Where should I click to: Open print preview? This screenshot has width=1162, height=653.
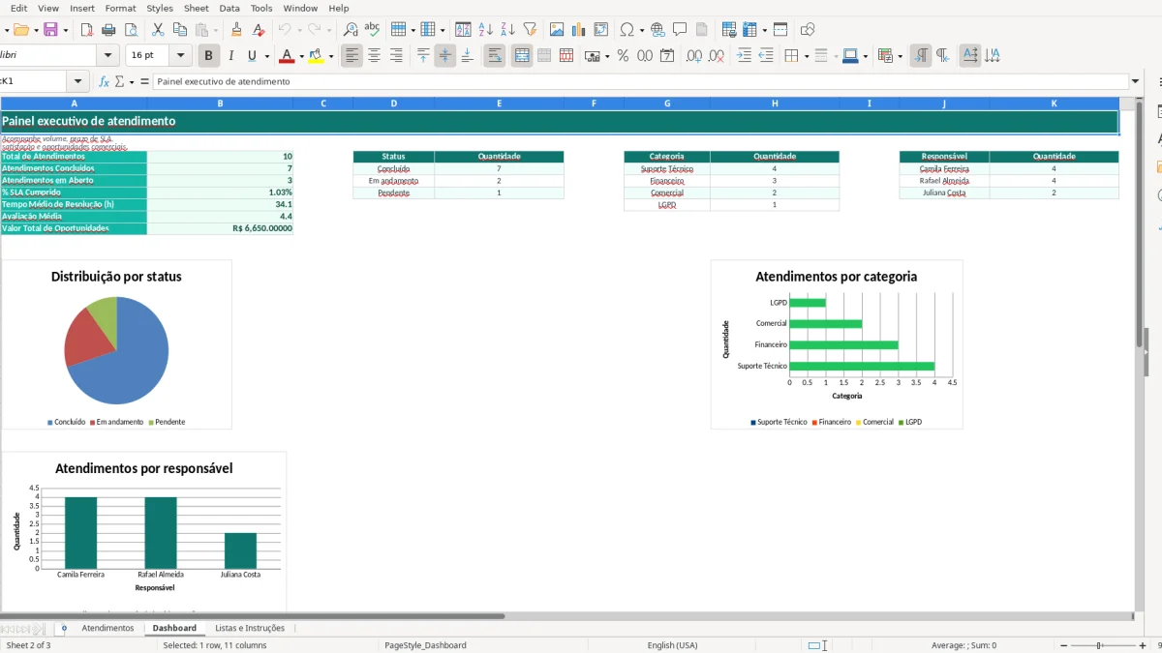click(131, 30)
